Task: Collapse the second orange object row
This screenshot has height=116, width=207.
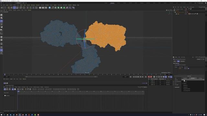Action: click(174, 12)
